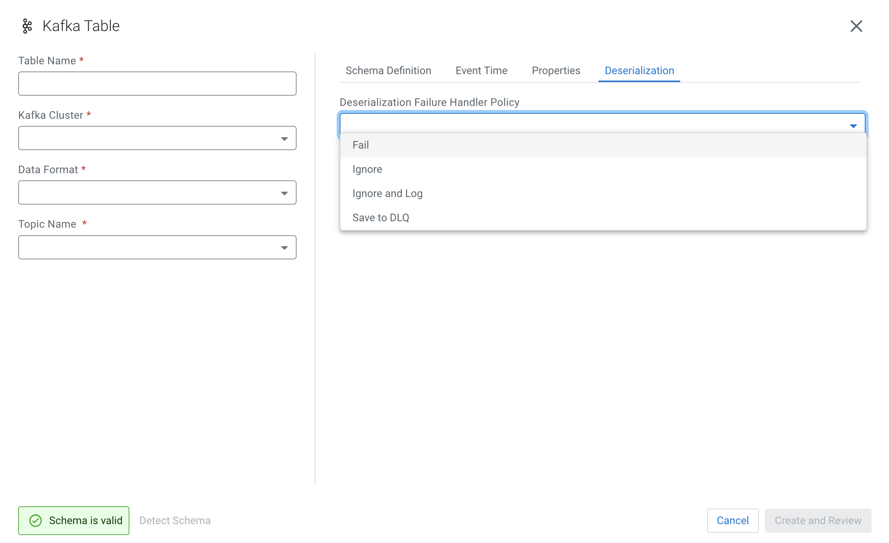Click into the Table Name field
This screenshot has height=543, width=889.
pyautogui.click(x=157, y=84)
